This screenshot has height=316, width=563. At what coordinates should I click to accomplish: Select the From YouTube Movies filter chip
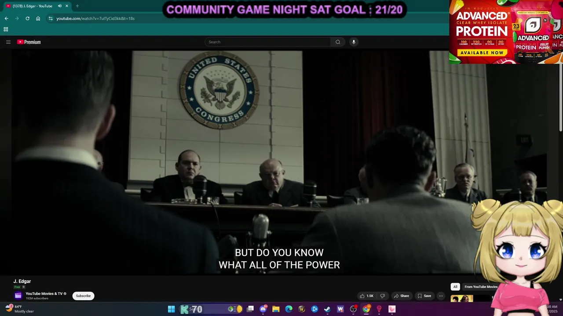coord(481,287)
